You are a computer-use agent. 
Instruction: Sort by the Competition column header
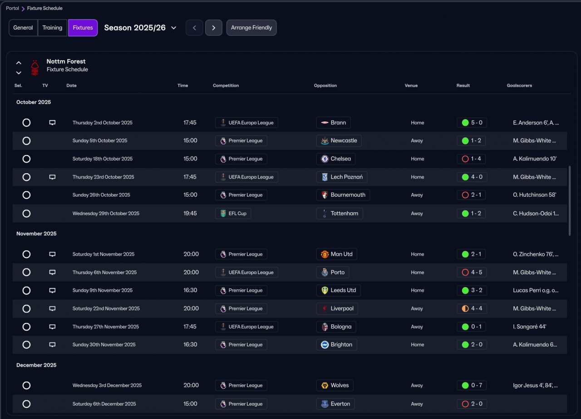226,86
